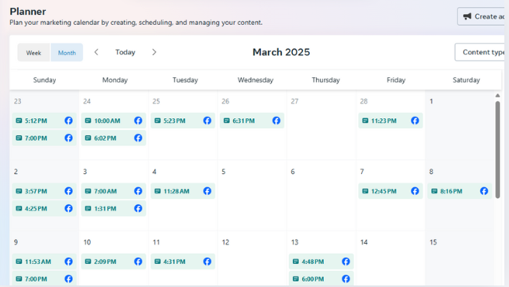Click Facebook icon on 8:16 PM post
The width and height of the screenshot is (509, 287).
click(484, 191)
